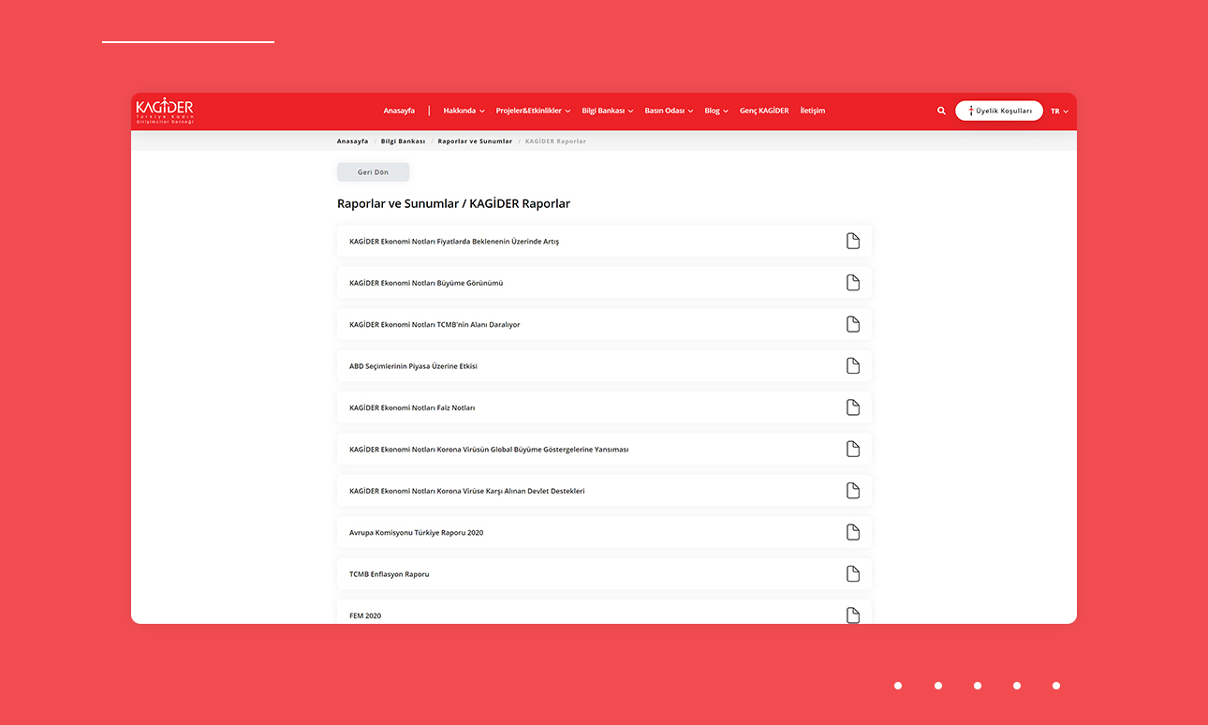Open document icon for TCMB Enflasyon Raporu
This screenshot has width=1208, height=725.
pyautogui.click(x=853, y=574)
